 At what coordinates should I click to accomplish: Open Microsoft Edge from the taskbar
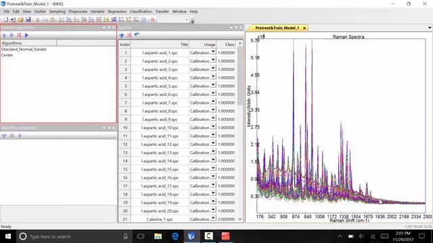[x=175, y=236]
